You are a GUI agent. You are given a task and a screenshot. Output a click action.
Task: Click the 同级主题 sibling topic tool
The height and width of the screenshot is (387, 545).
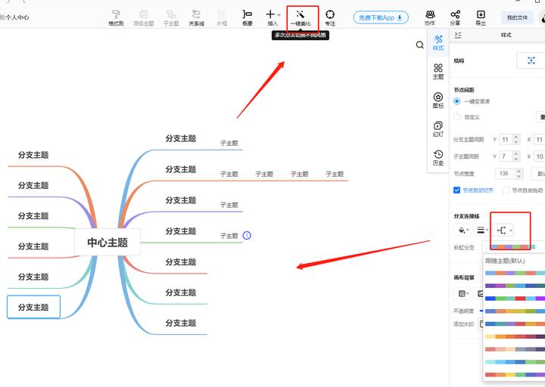[144, 17]
